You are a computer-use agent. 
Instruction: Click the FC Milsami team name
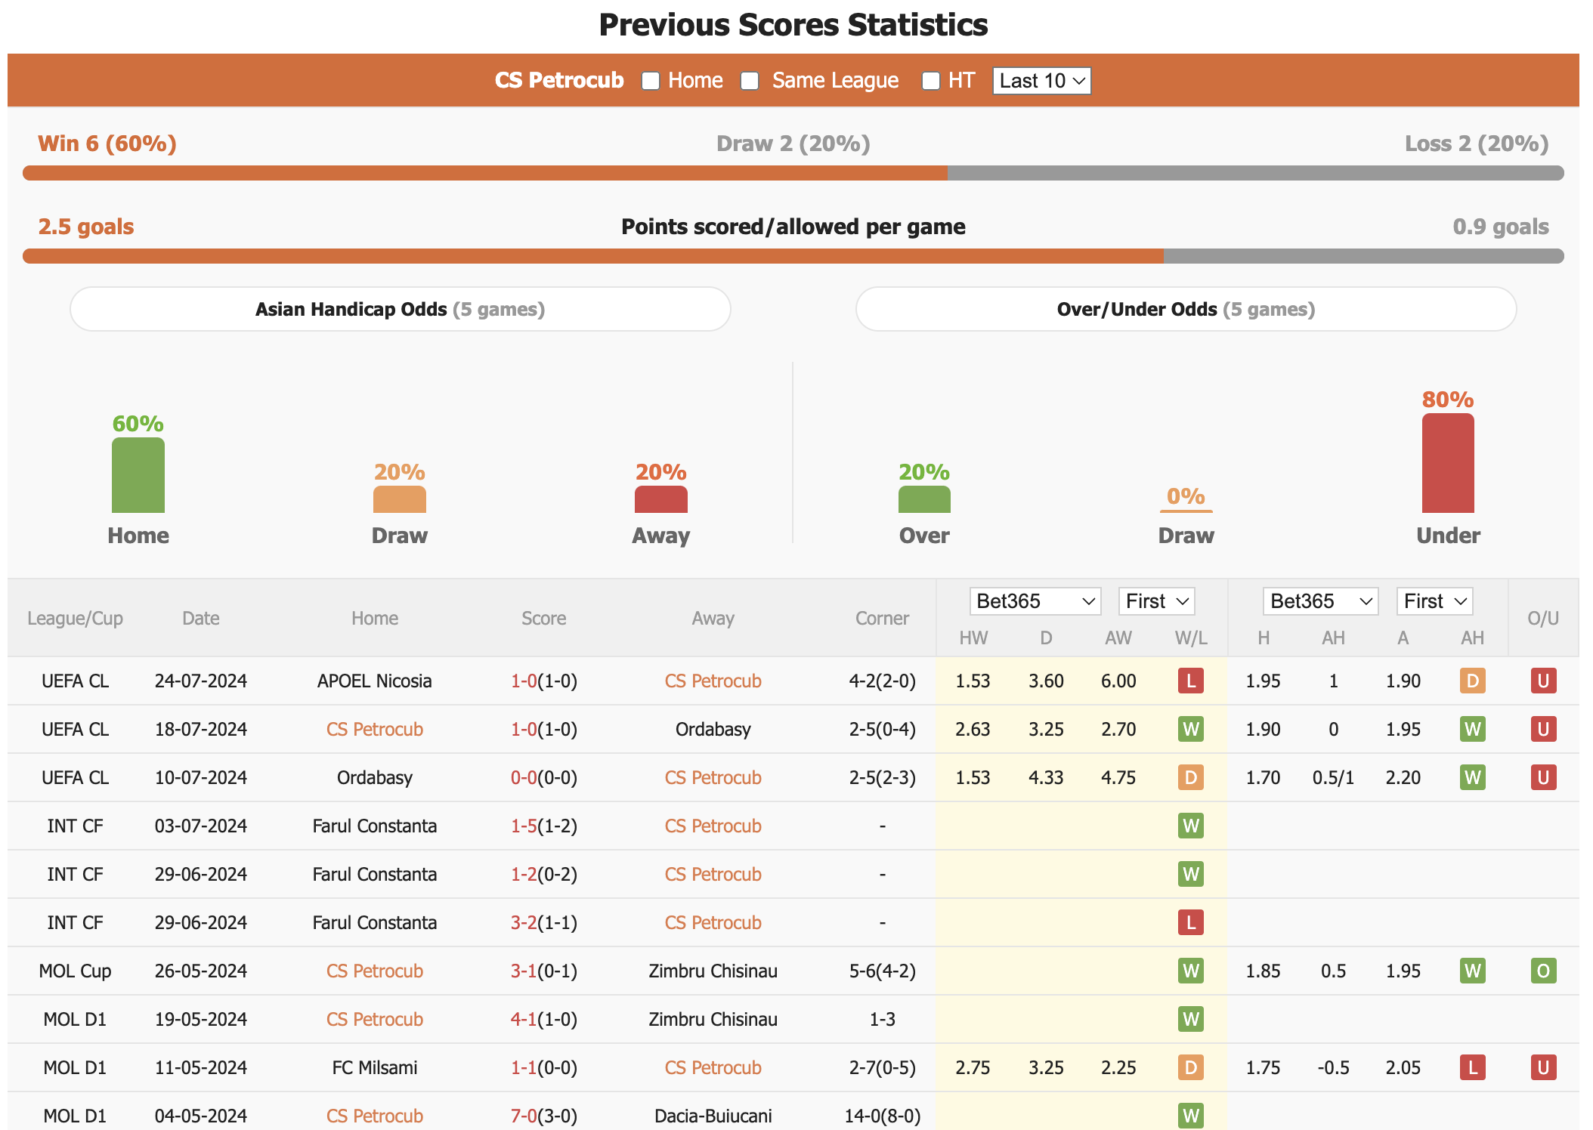[x=374, y=1067]
